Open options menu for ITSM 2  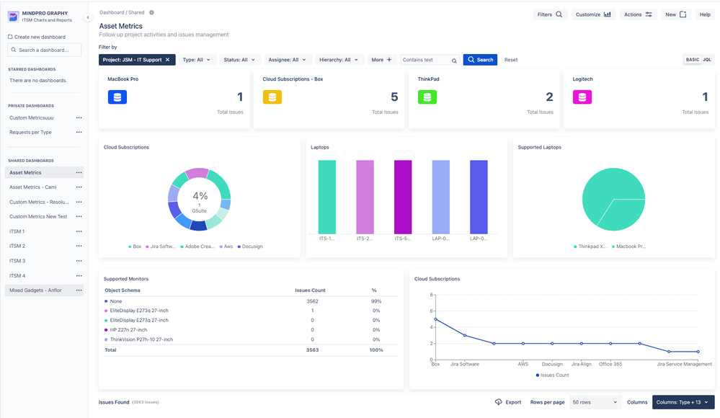pyautogui.click(x=79, y=246)
